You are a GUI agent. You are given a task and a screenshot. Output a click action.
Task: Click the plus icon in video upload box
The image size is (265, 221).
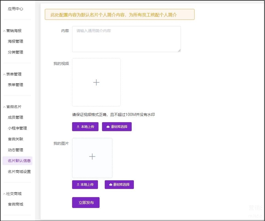[x=96, y=83]
